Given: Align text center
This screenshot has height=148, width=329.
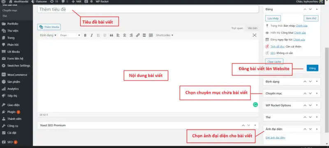Looking at the screenshot, I should click(125, 35).
